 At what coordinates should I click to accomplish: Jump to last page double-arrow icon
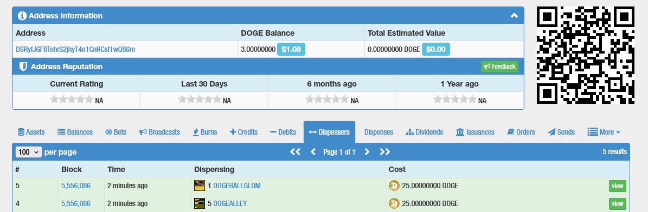(x=385, y=152)
